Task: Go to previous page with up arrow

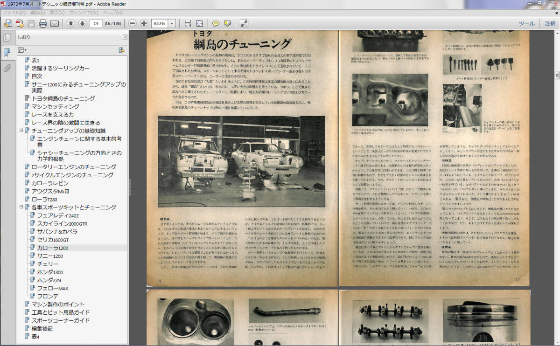Action: click(70, 23)
